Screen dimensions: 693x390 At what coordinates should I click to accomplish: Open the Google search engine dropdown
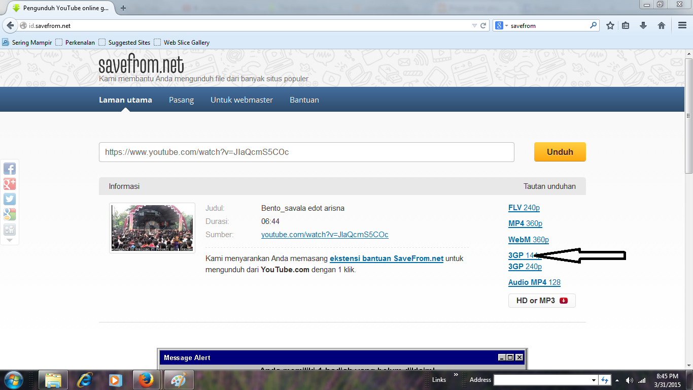coord(502,25)
